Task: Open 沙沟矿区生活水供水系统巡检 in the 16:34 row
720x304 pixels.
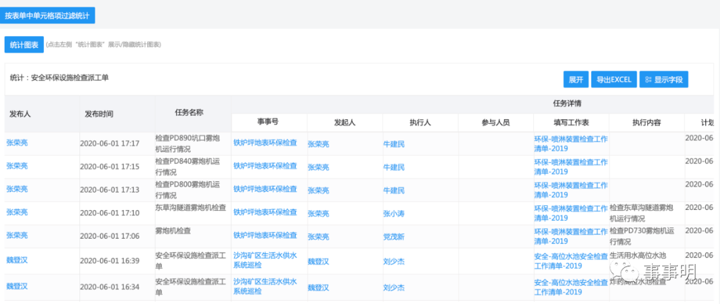Action: click(x=265, y=287)
